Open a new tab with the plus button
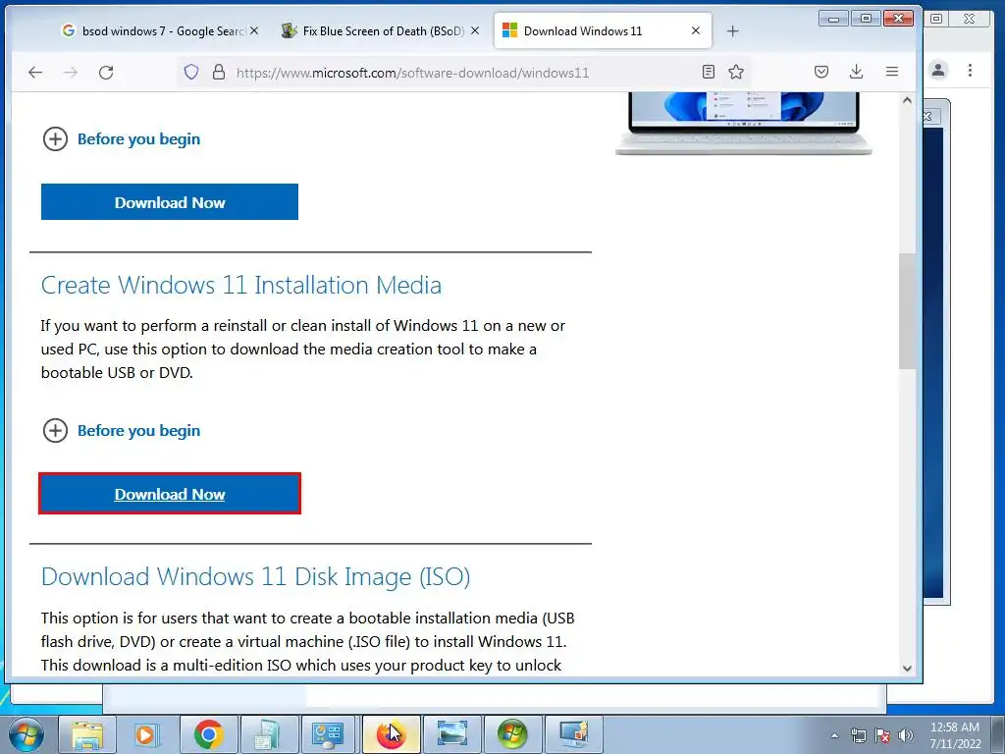Screen dimensions: 1005x754 (x=732, y=30)
